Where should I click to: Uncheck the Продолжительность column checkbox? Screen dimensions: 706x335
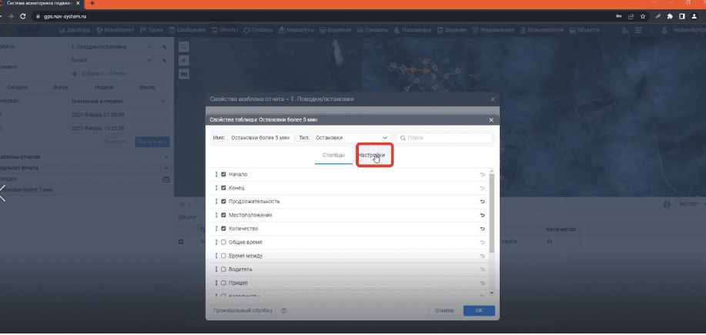(x=224, y=202)
